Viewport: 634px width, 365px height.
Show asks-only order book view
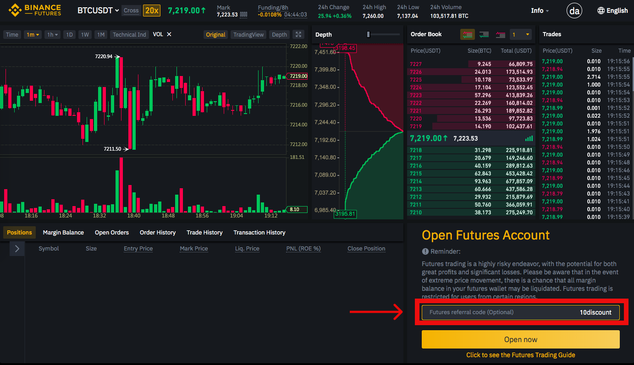tap(500, 35)
